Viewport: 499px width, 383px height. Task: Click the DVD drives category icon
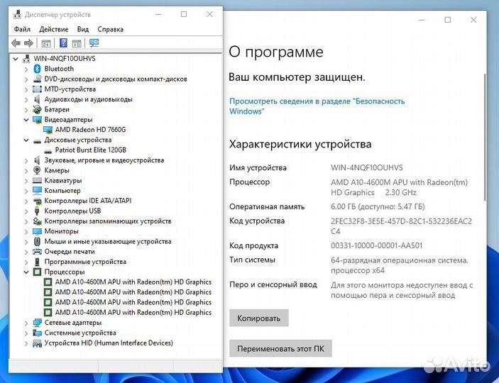pyautogui.click(x=37, y=79)
